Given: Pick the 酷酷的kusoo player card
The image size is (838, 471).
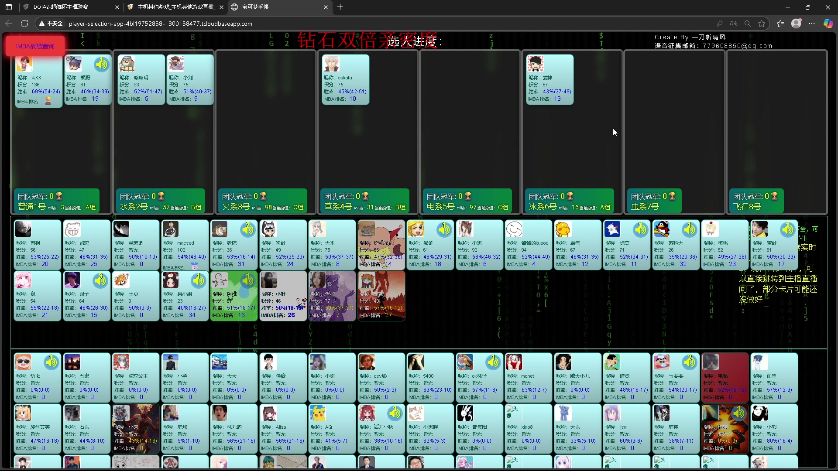Looking at the screenshot, I should pyautogui.click(x=529, y=245).
